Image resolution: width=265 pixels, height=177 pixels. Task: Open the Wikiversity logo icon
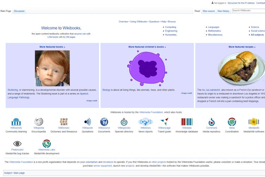pos(16,122)
